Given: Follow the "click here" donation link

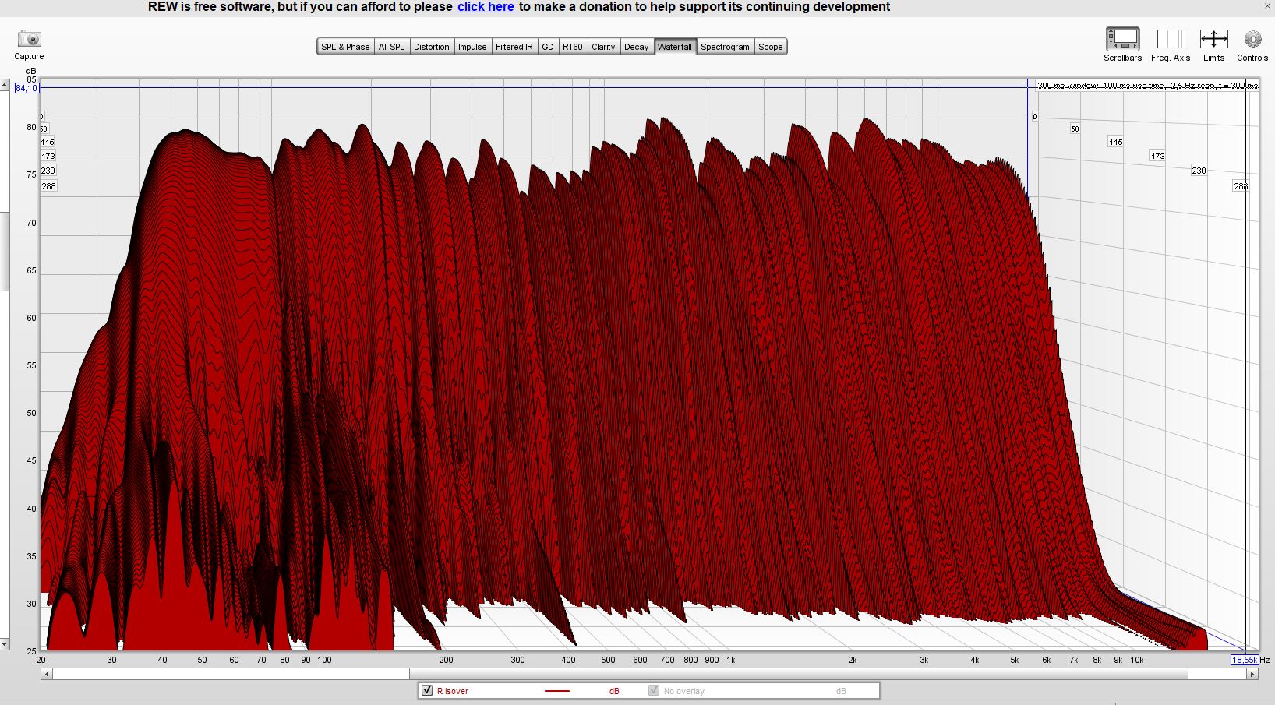Looking at the screenshot, I should [486, 7].
